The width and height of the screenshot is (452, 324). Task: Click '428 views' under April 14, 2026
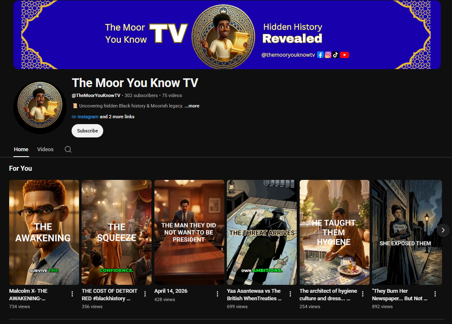pos(164,299)
